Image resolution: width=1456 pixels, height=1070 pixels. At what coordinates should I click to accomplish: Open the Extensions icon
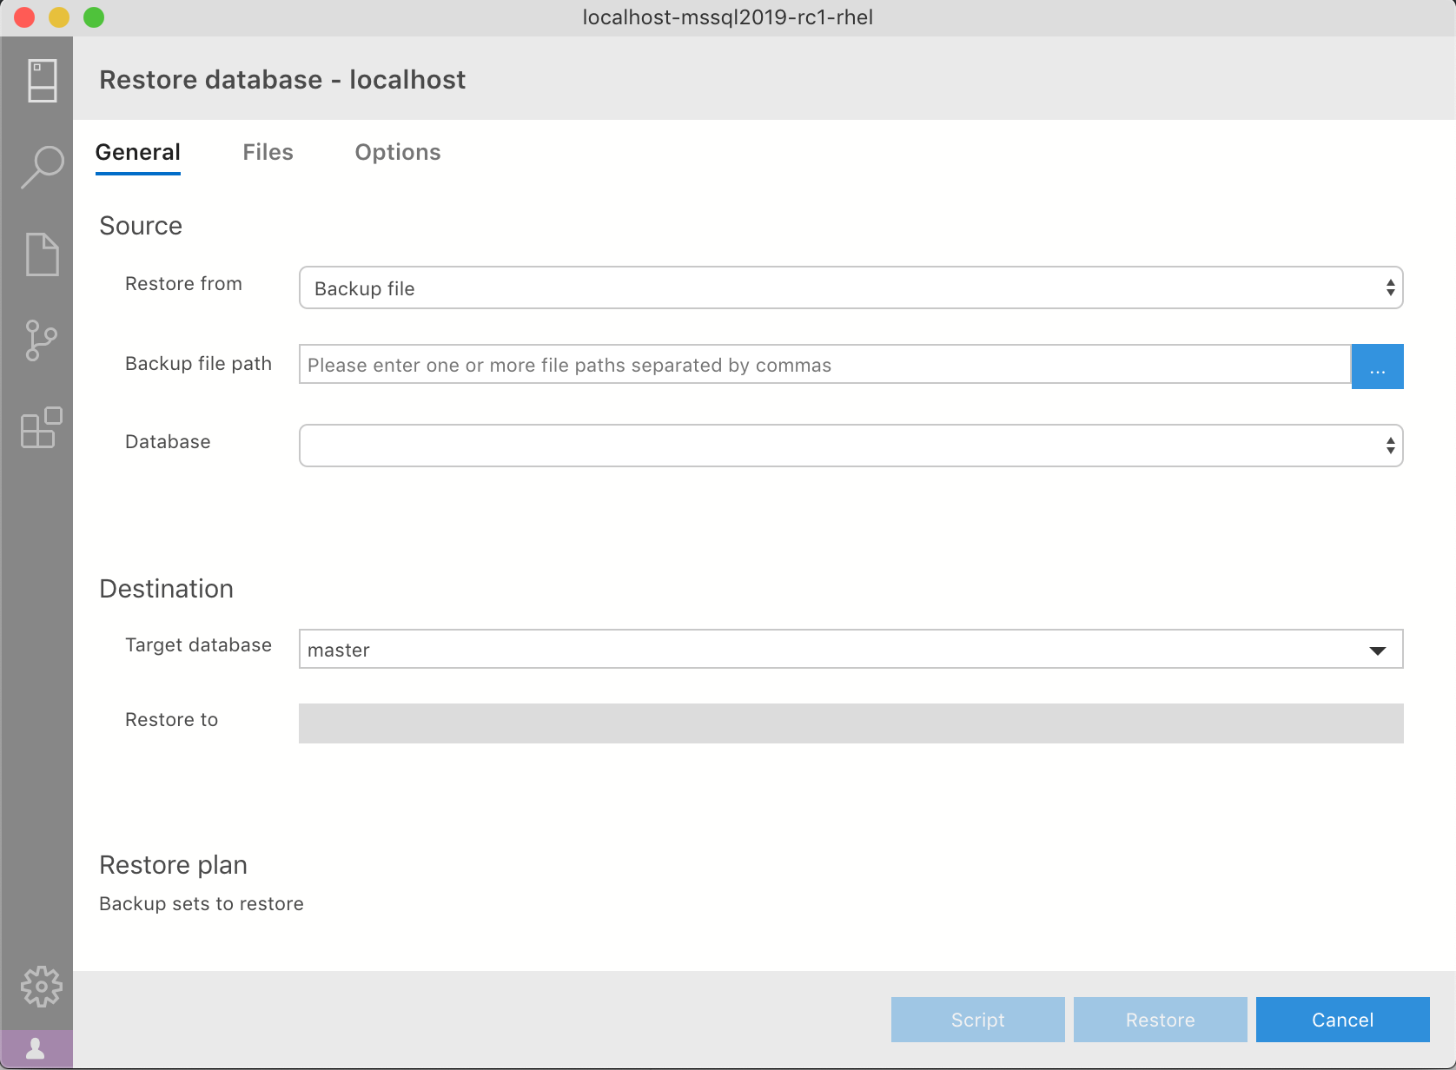click(x=42, y=427)
